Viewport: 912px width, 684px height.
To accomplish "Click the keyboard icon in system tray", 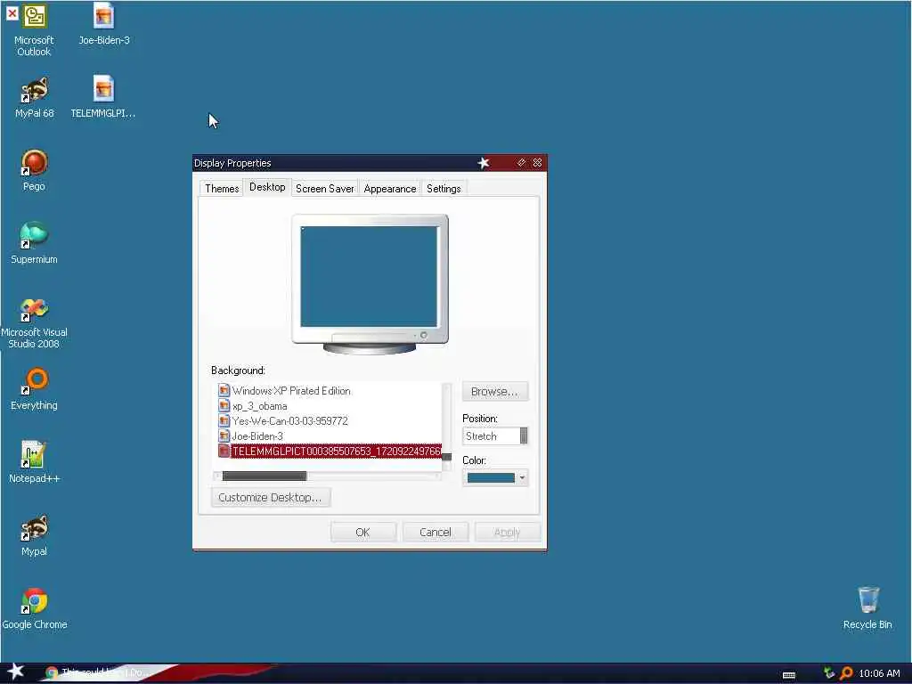I will 789,675.
